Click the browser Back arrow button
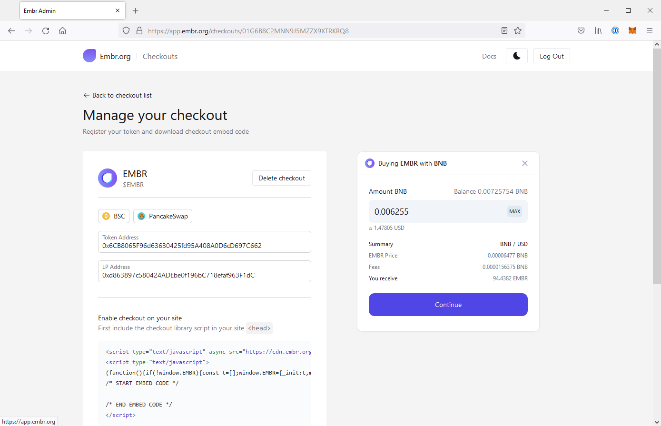This screenshot has height=426, width=661. coord(11,31)
